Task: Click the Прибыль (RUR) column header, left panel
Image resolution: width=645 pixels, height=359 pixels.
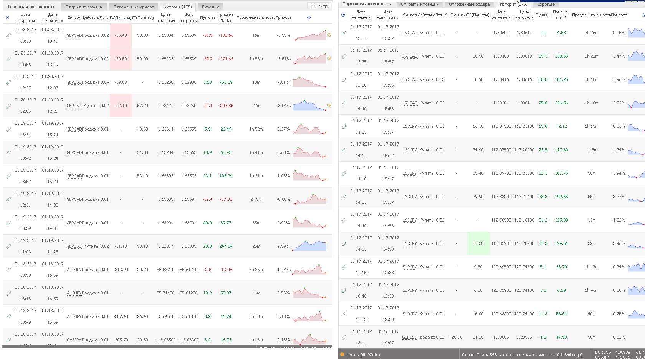Action: click(225, 18)
